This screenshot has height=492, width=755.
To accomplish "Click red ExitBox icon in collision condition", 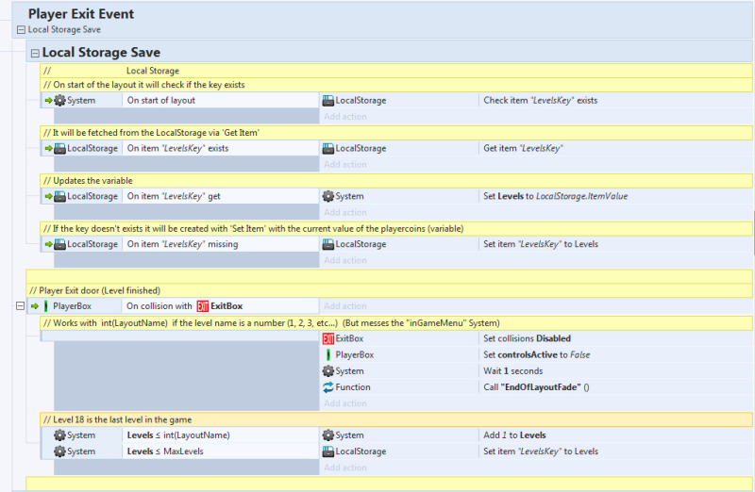I will pos(203,306).
